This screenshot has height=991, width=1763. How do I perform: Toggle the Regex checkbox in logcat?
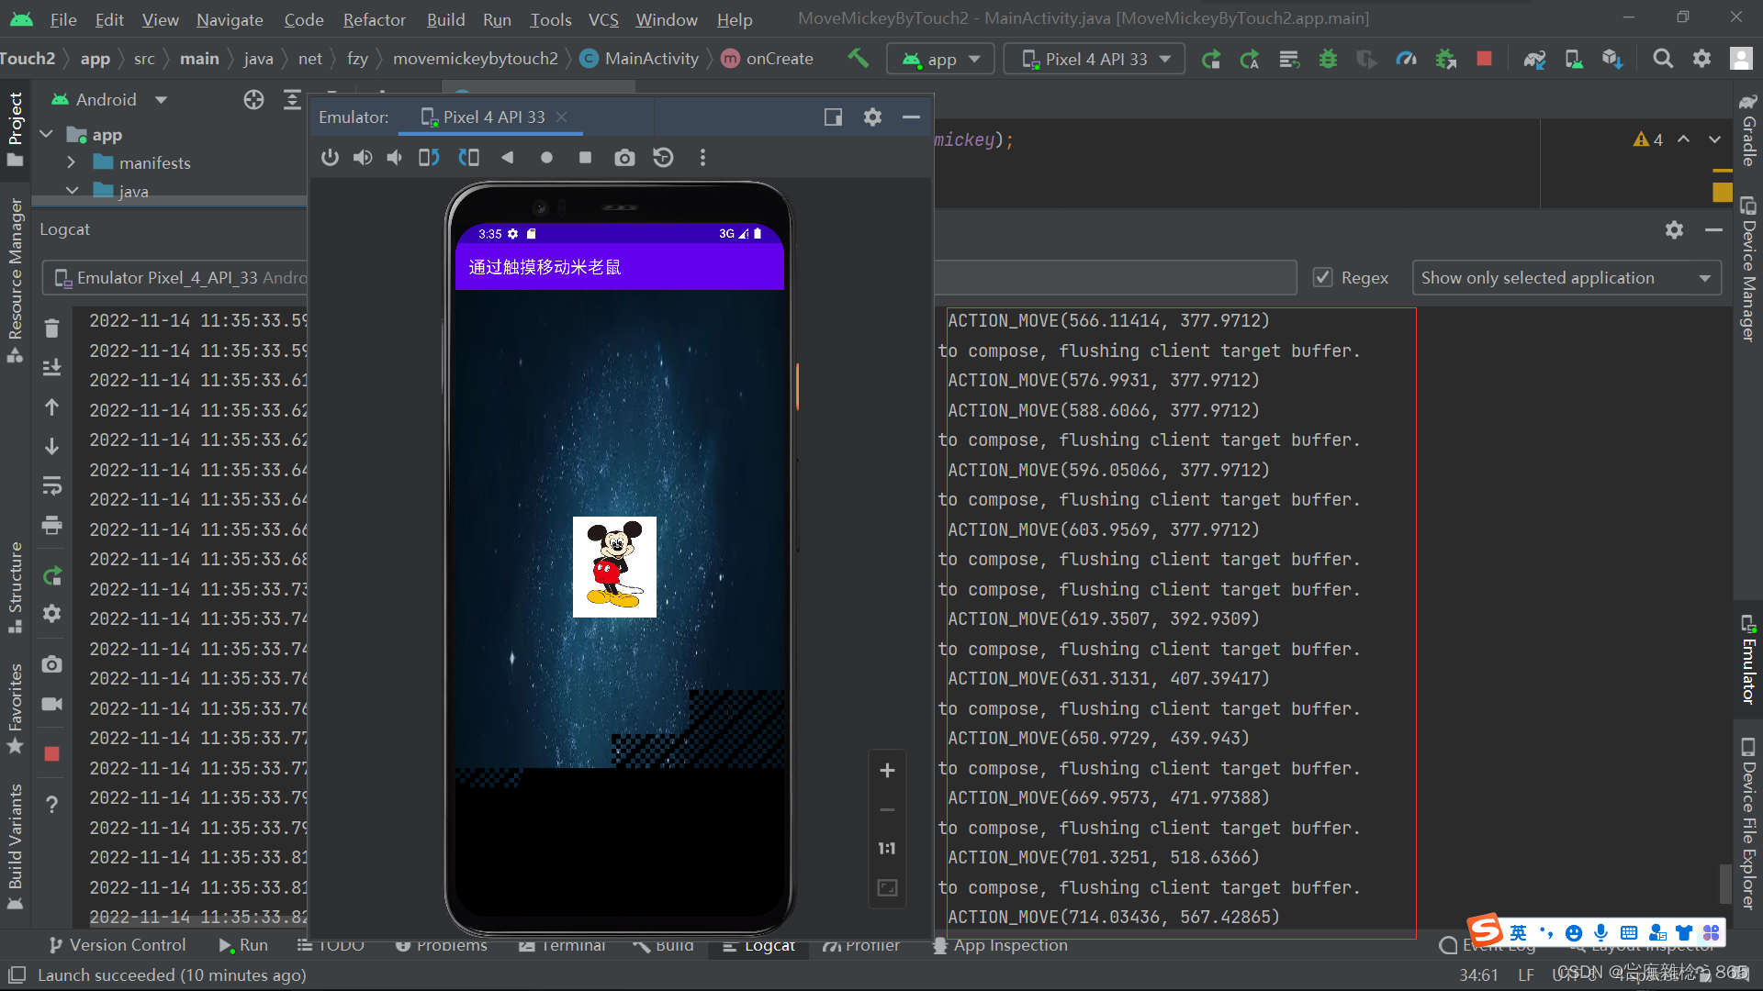click(x=1322, y=277)
